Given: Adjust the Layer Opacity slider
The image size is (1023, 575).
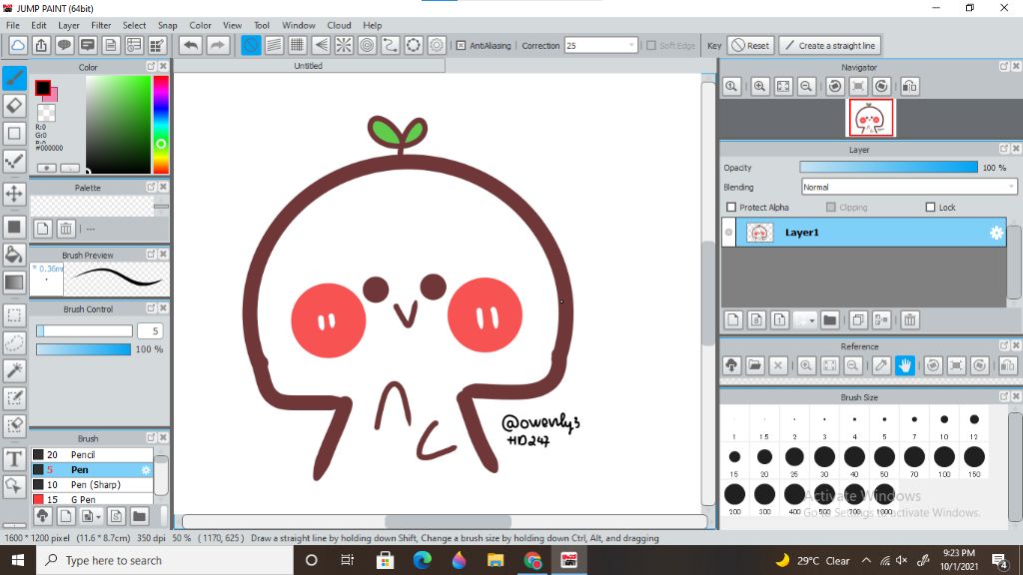Looking at the screenshot, I should click(888, 168).
